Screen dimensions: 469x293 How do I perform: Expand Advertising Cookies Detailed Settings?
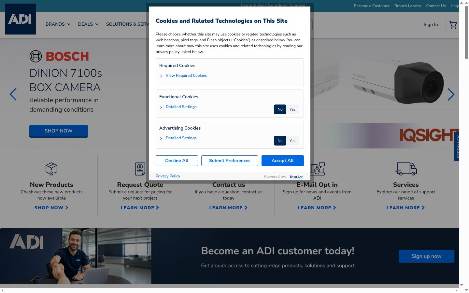181,138
